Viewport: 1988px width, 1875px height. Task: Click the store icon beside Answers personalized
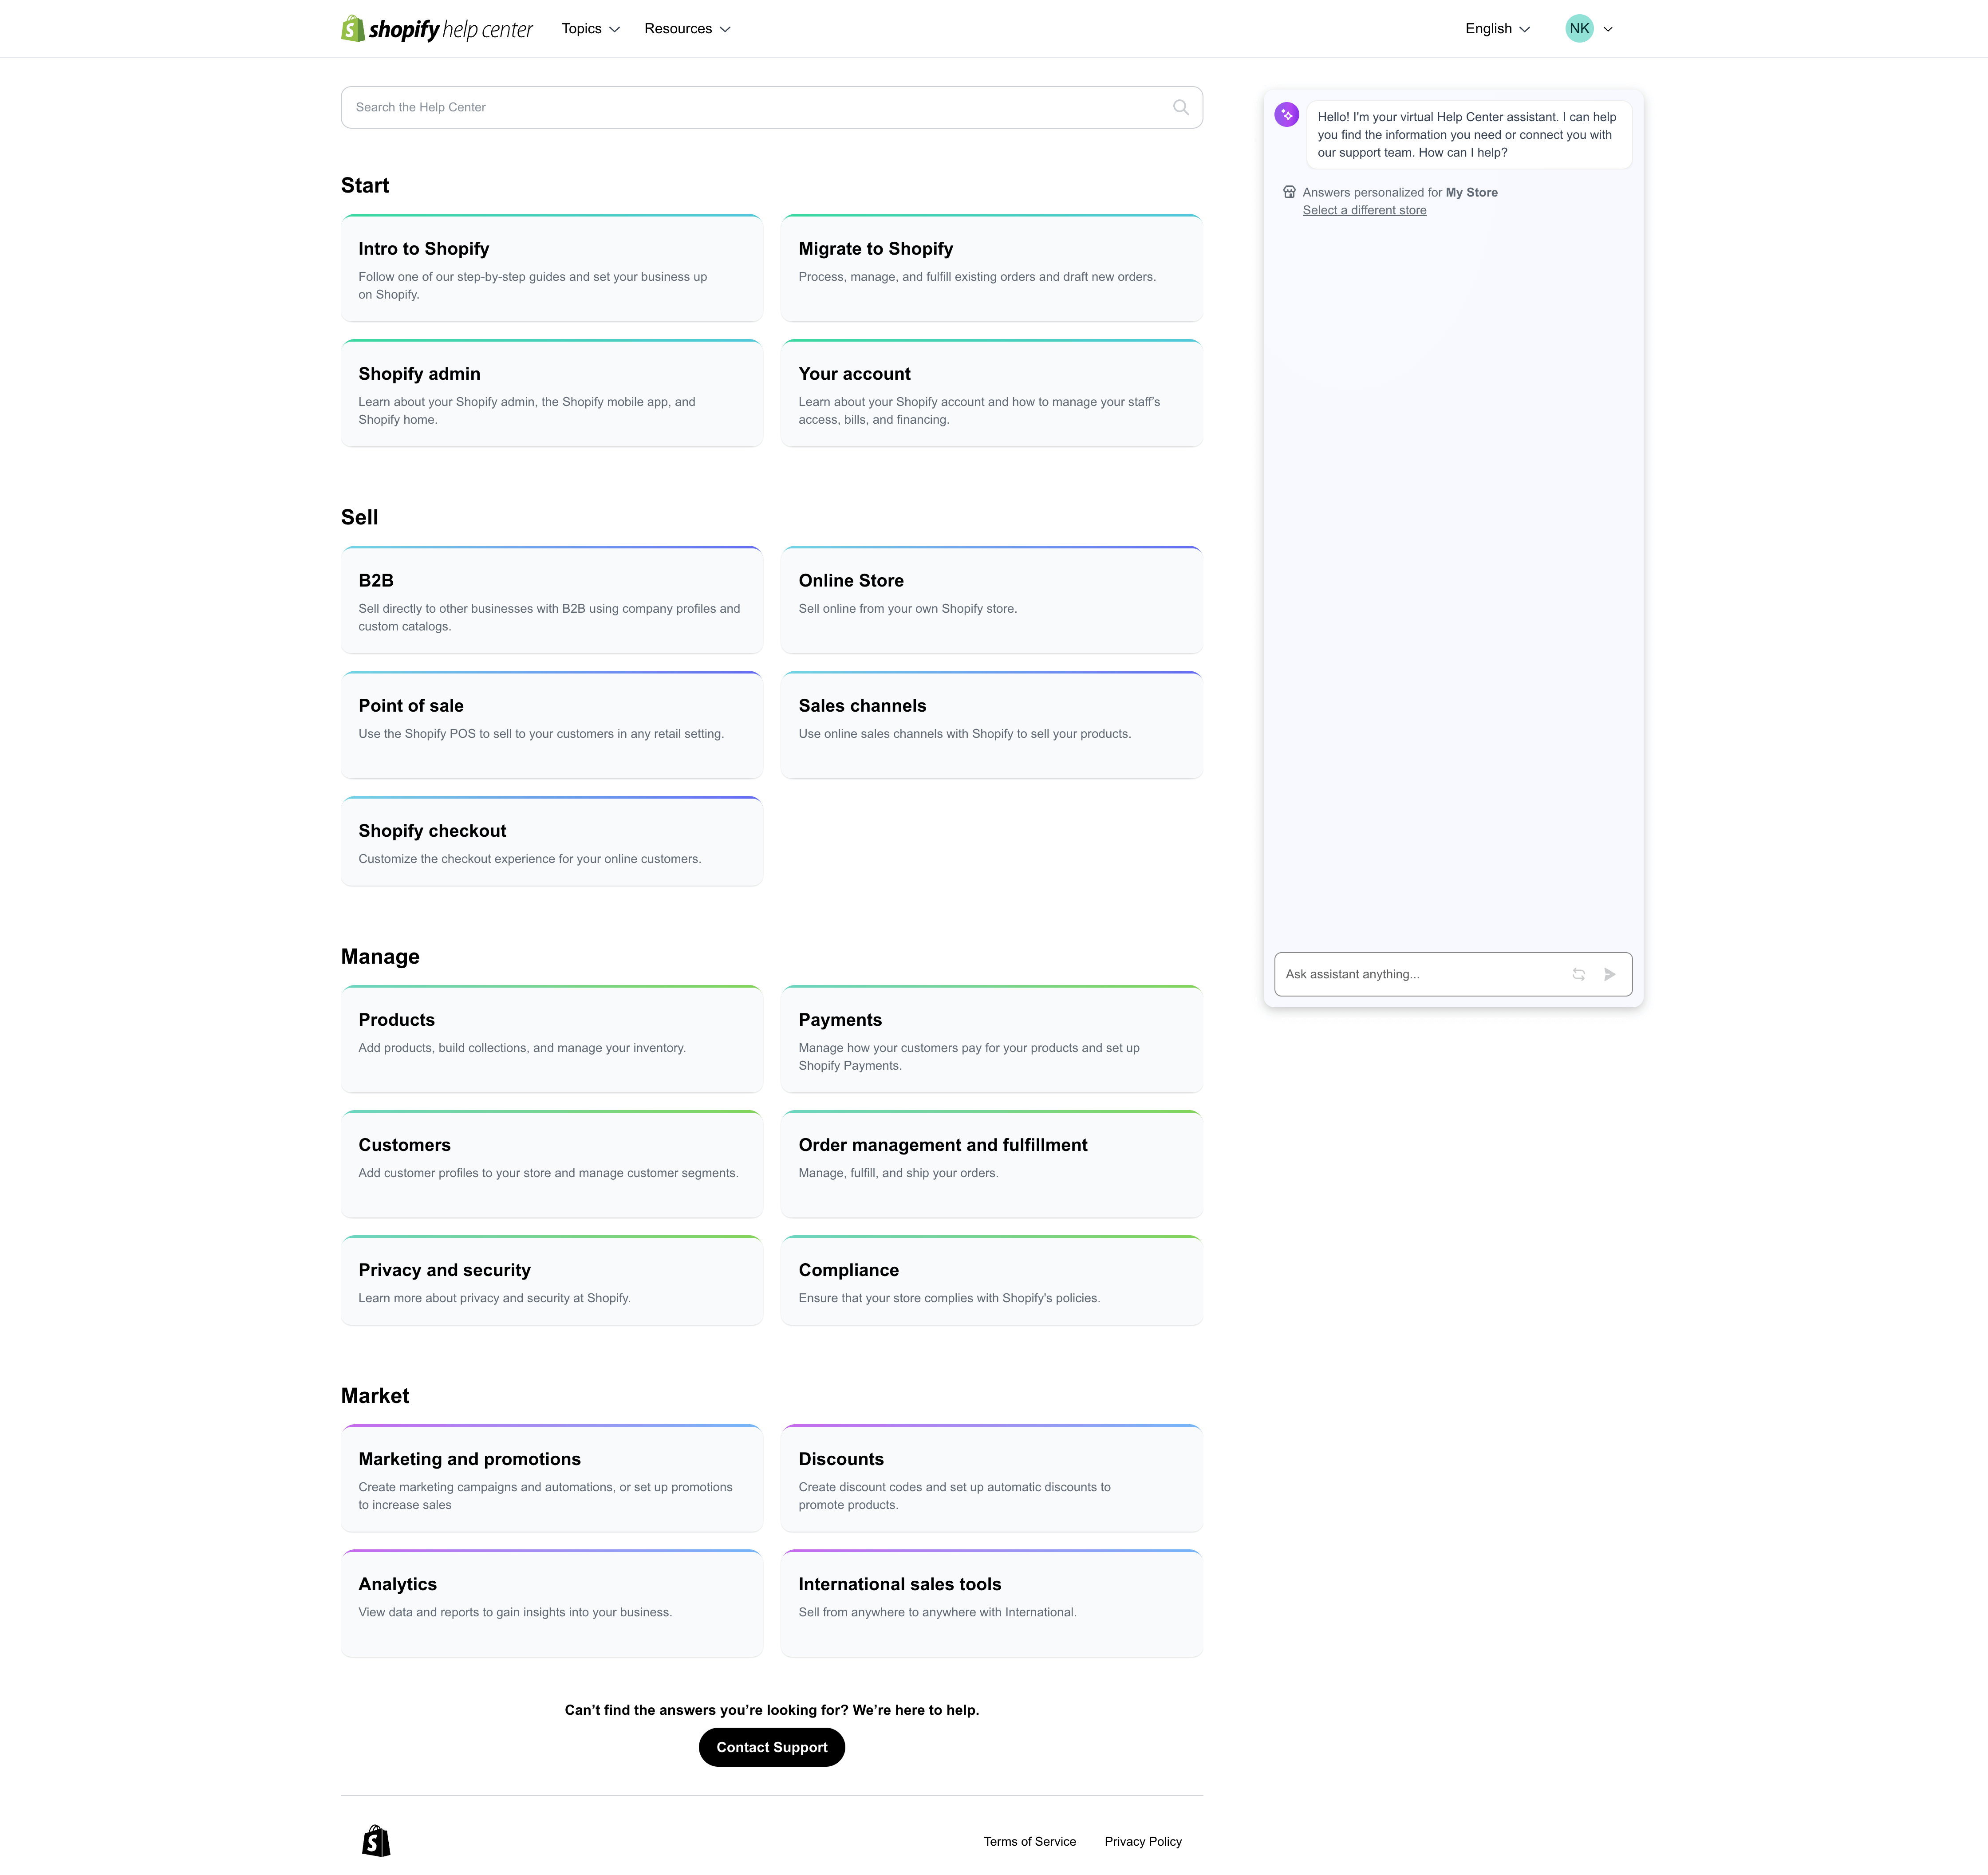click(x=1289, y=192)
